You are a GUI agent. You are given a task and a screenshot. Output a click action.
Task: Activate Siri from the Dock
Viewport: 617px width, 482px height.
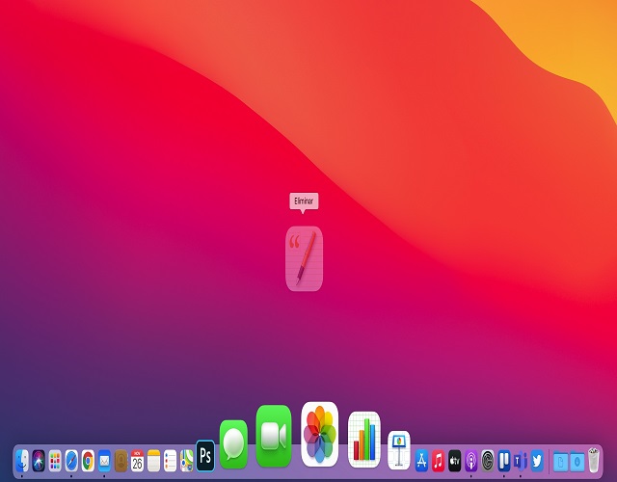click(x=39, y=461)
